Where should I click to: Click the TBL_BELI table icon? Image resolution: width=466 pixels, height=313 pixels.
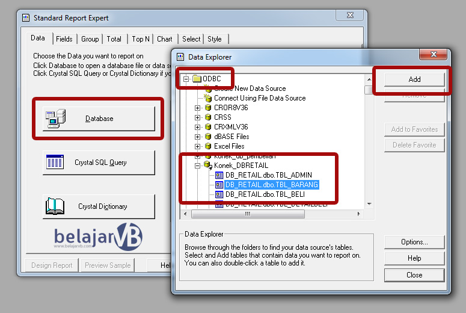click(219, 194)
